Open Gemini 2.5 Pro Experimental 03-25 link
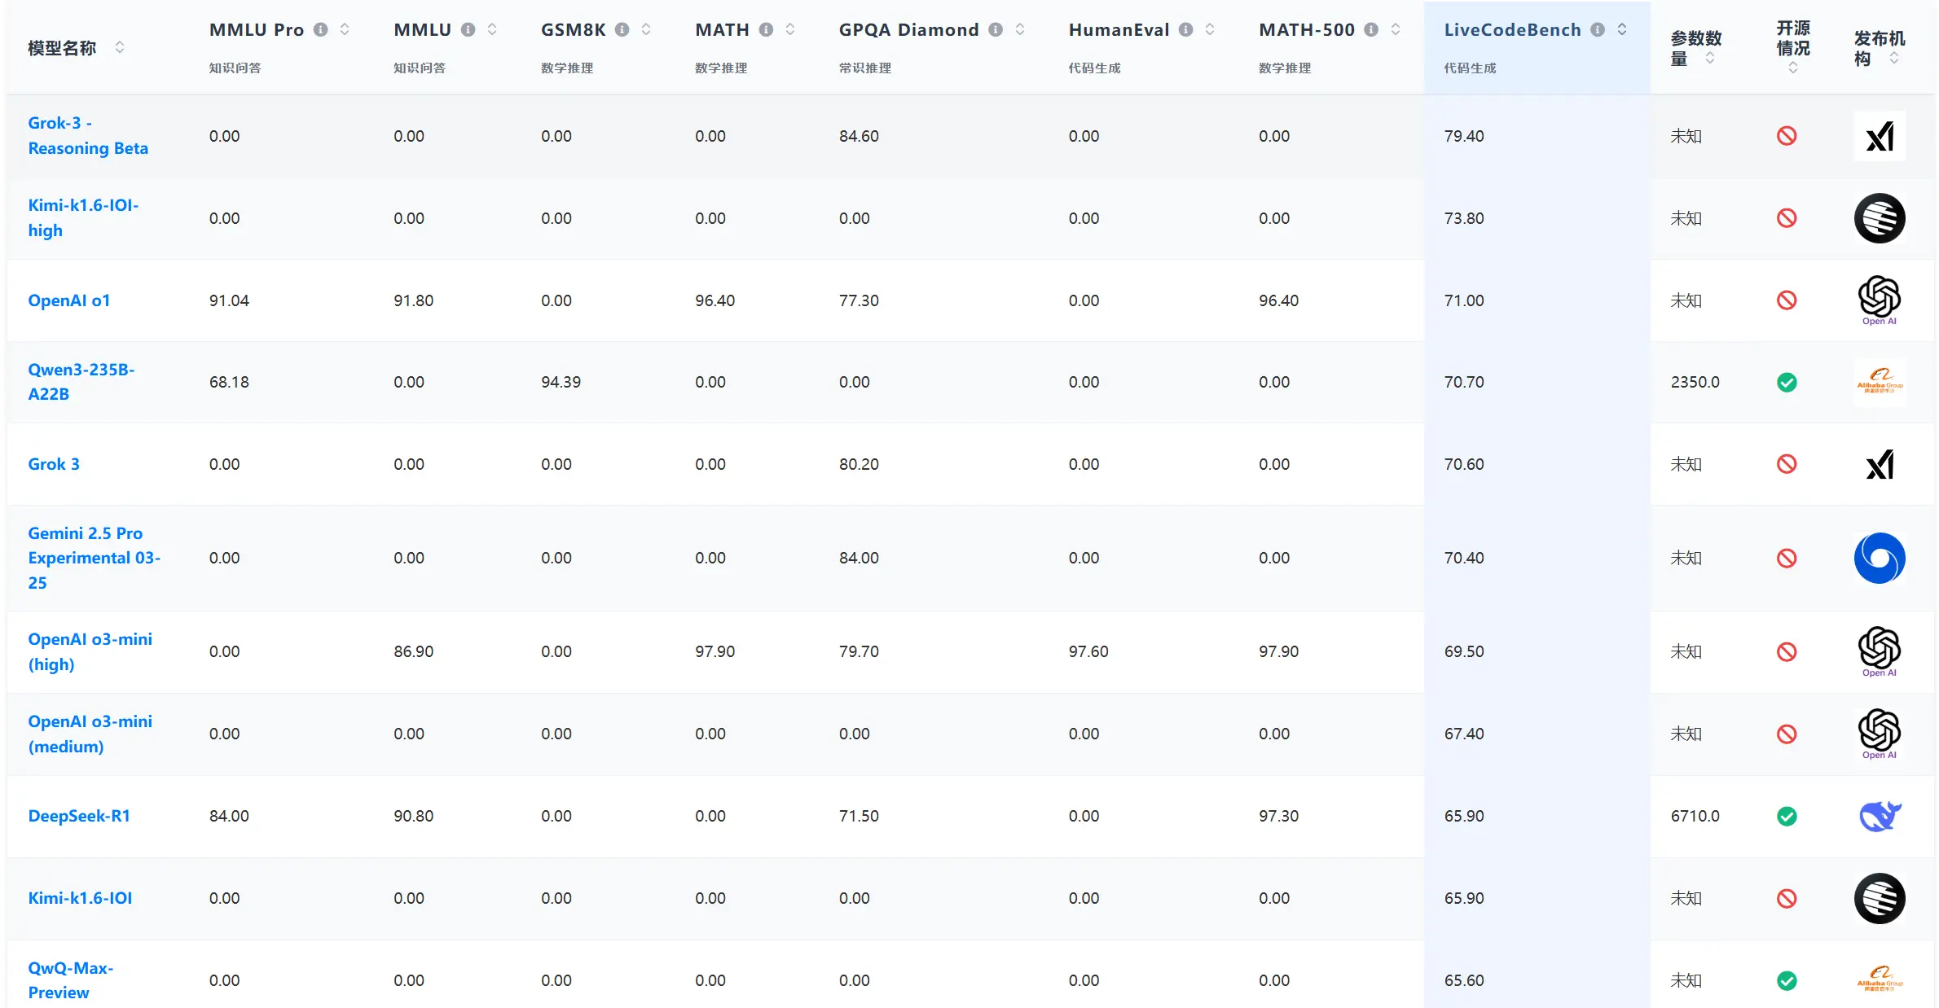The width and height of the screenshot is (1939, 1008). point(95,558)
